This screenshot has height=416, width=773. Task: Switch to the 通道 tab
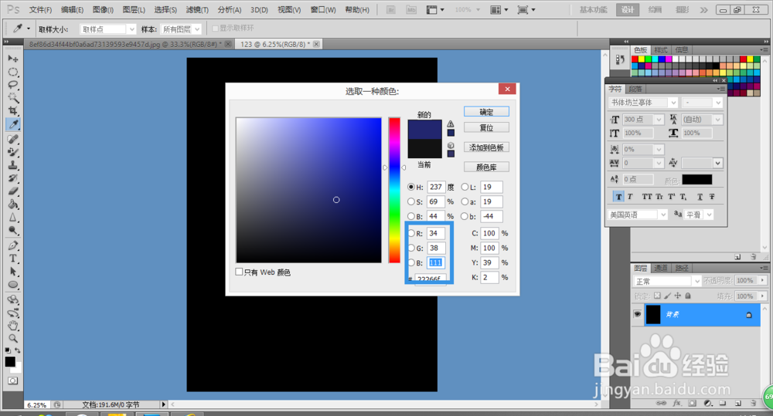click(x=661, y=268)
